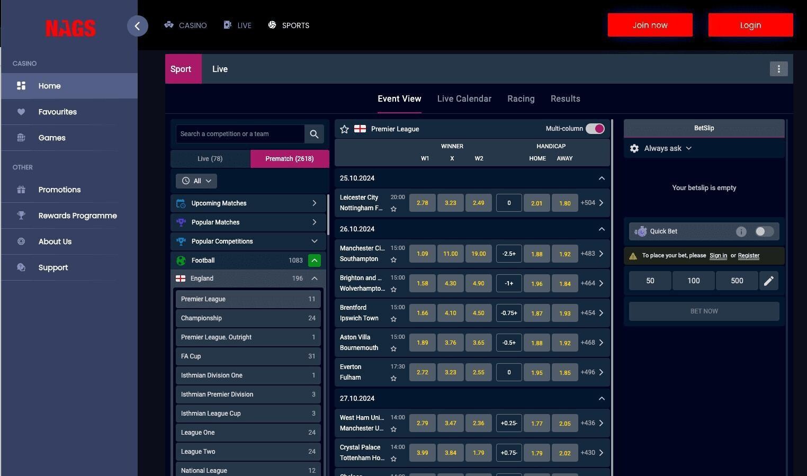807x476 pixels.
Task: Click the competition search field
Action: click(x=240, y=134)
